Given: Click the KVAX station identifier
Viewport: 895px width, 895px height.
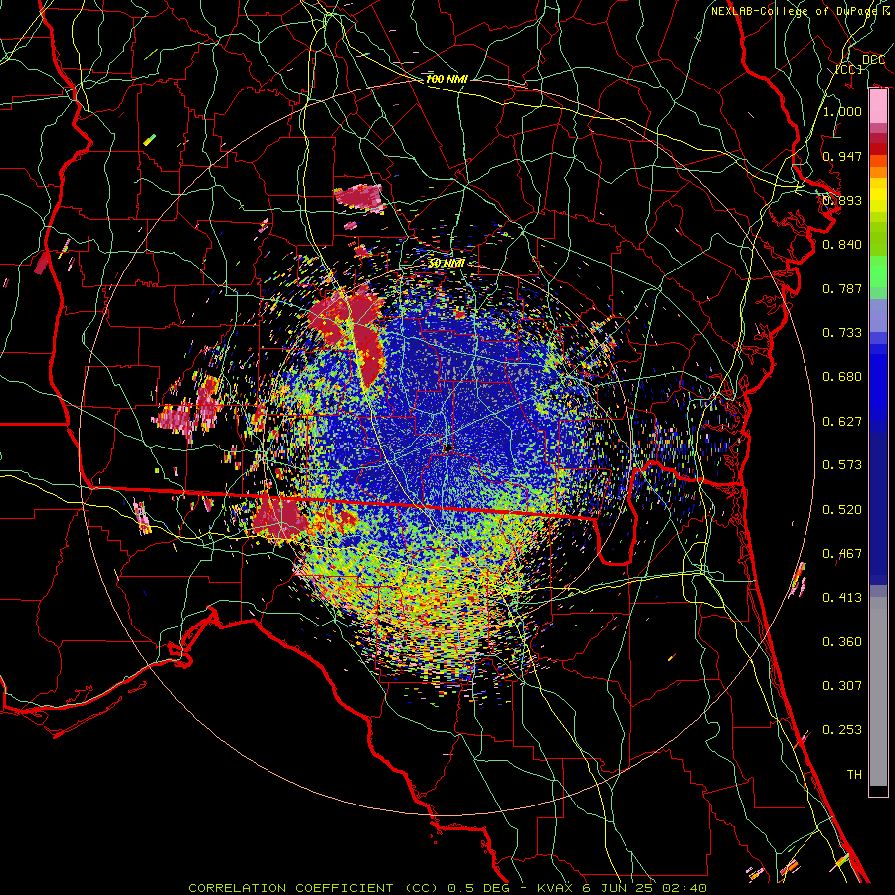Looking at the screenshot, I should click(x=557, y=888).
